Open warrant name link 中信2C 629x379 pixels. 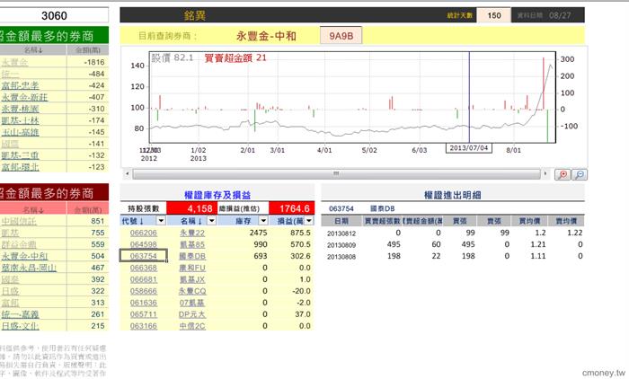click(192, 326)
